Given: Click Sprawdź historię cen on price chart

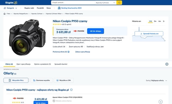Looking at the screenshot, I should pyautogui.click(x=149, y=34).
